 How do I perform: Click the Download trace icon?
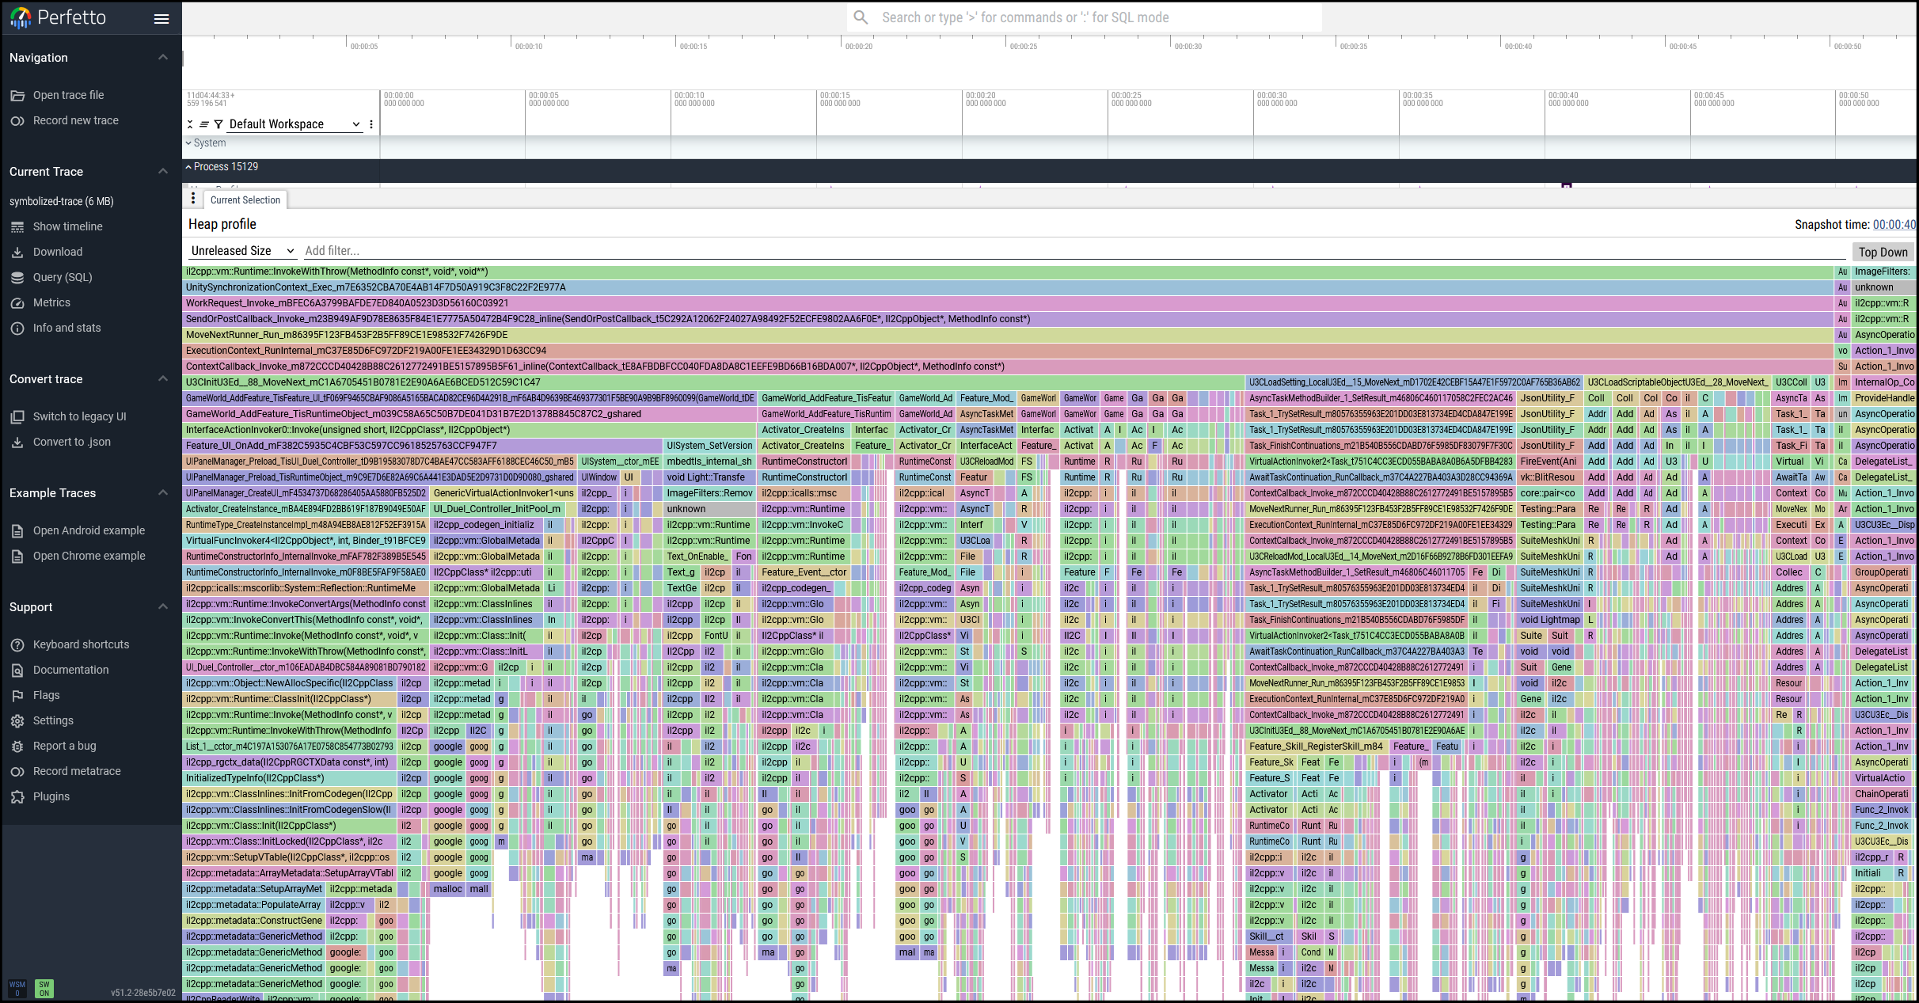point(17,252)
